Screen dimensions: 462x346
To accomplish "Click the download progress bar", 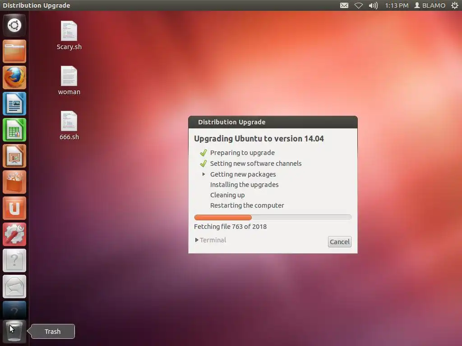I will tap(273, 218).
